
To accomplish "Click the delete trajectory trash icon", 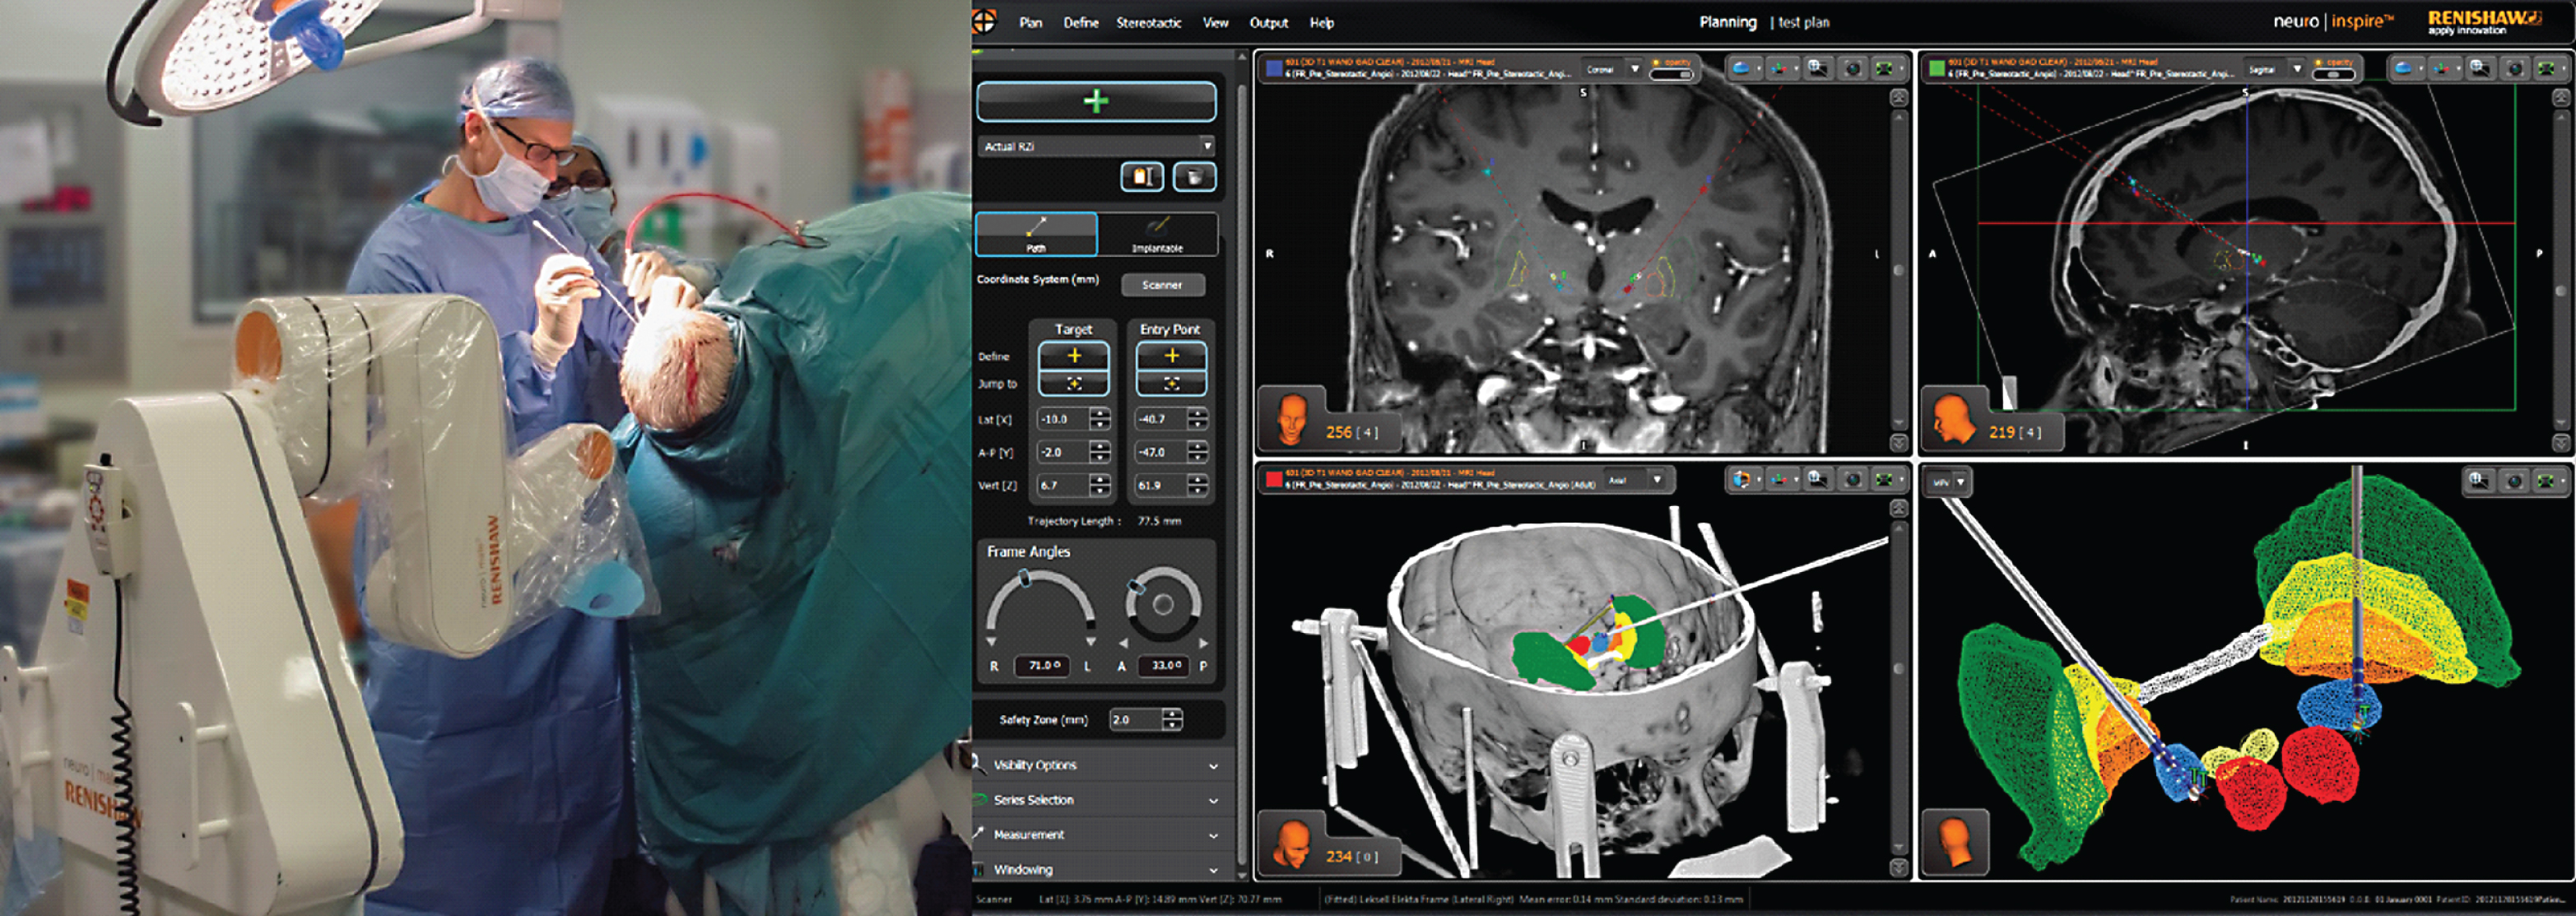I will pyautogui.click(x=1194, y=177).
